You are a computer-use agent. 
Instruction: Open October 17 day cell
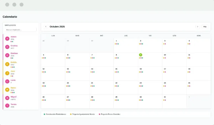174,74
